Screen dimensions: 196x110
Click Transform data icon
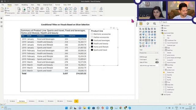coord(55,10)
